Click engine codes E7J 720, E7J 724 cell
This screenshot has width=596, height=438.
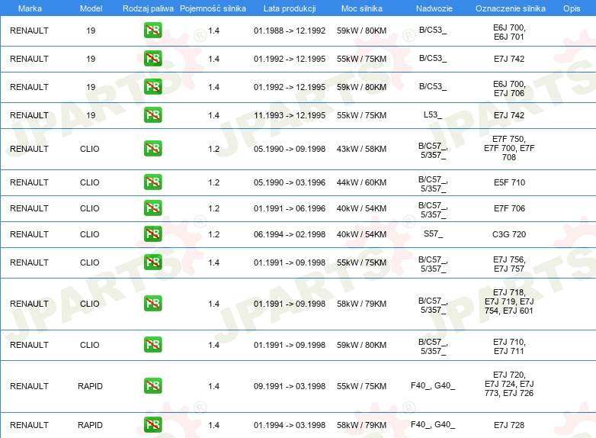(509, 384)
